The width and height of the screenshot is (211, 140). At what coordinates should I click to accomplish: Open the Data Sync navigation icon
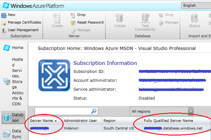[x=7, y=134]
